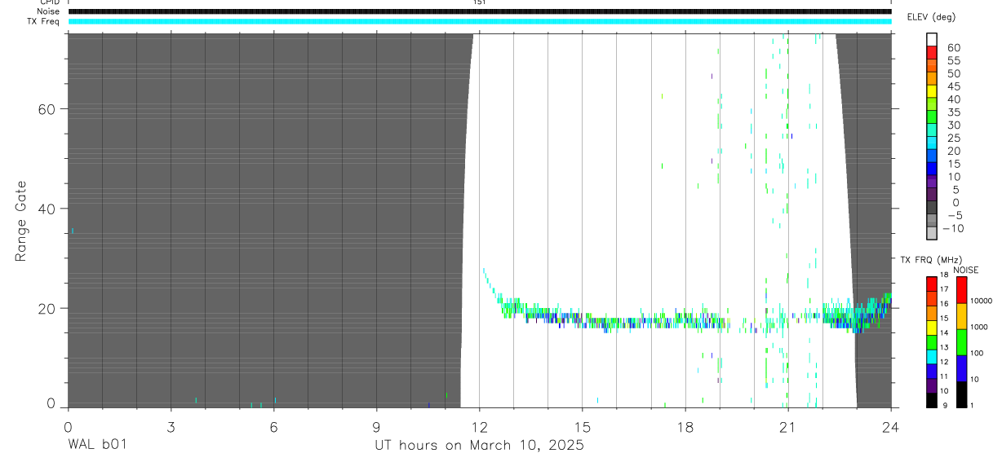1002x462 pixels.
Task: Pick the light gray bottom segment of the ELEV colorbar
Action: point(932,233)
